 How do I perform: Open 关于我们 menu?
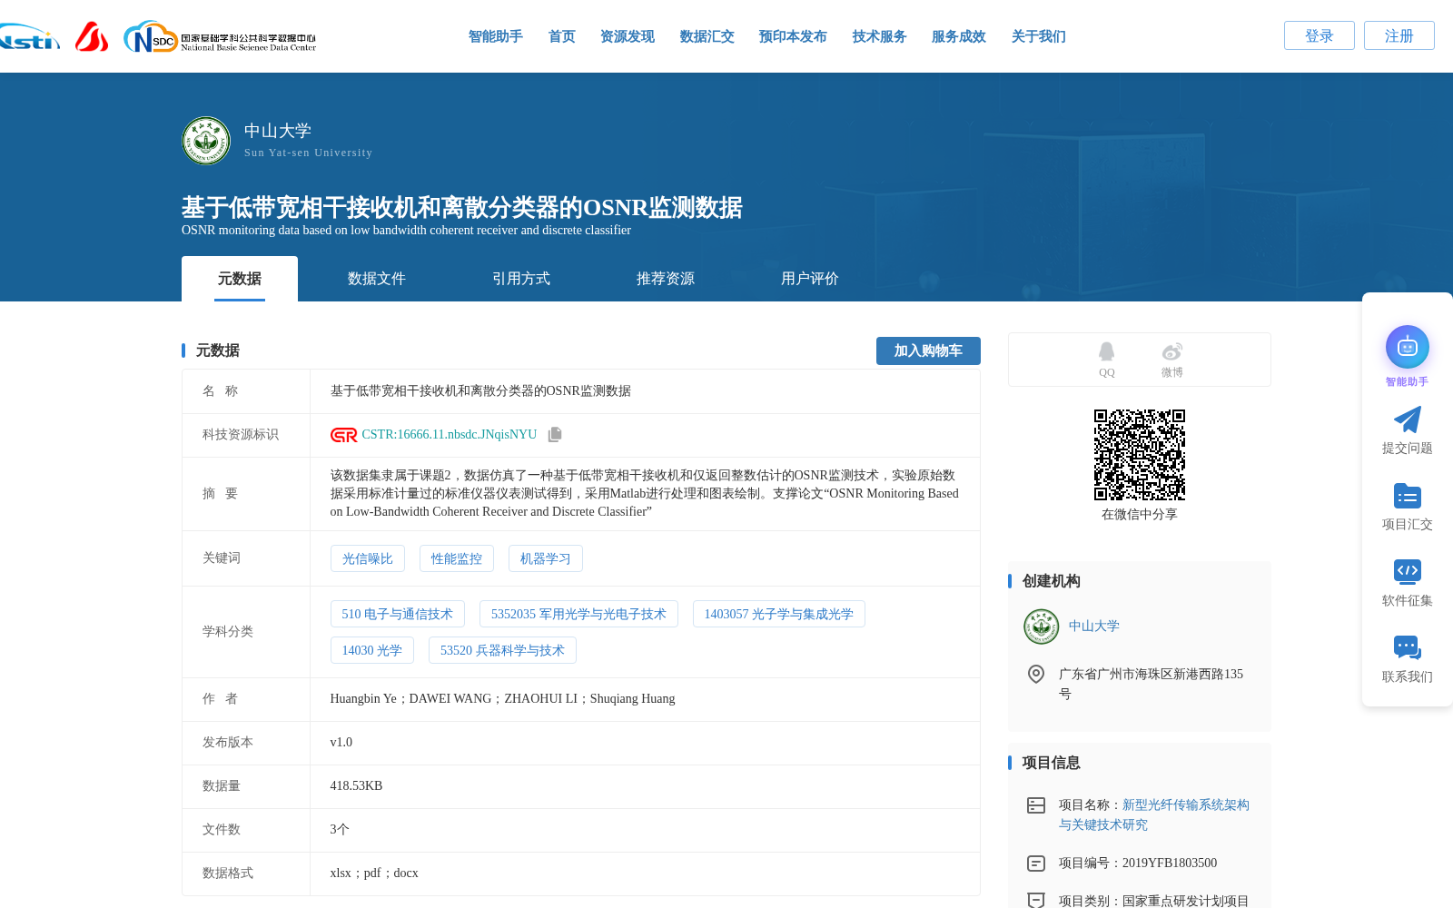point(1038,36)
